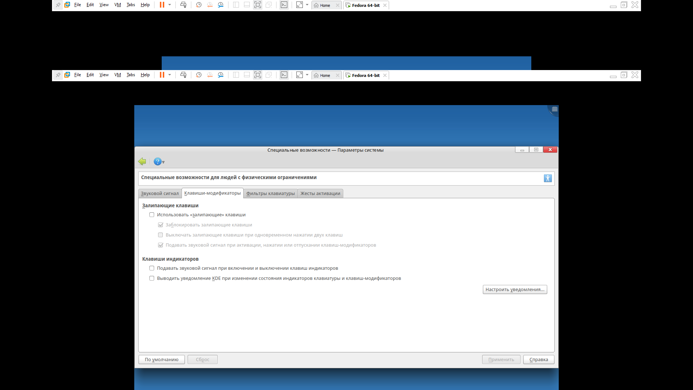
Task: Click the blue question mark help icon
Action: tap(157, 161)
